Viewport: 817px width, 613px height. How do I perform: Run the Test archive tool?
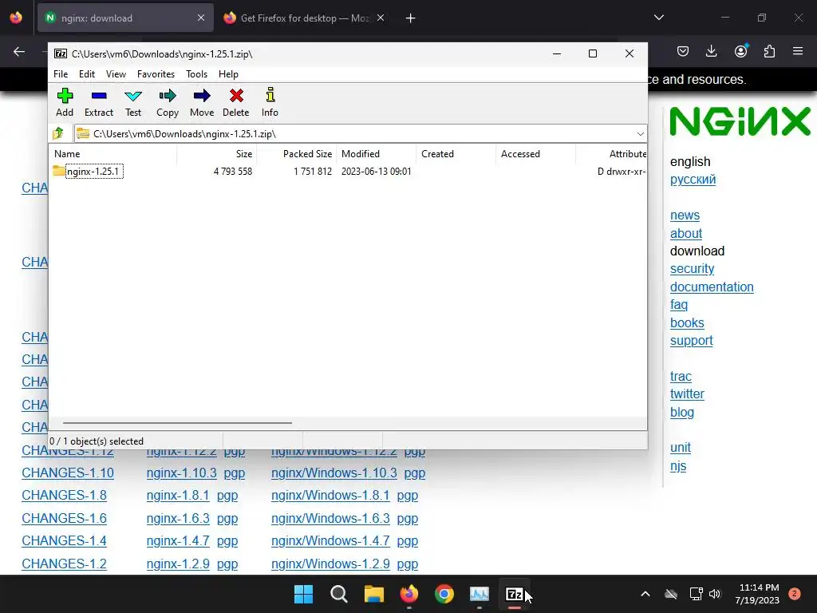tap(133, 102)
